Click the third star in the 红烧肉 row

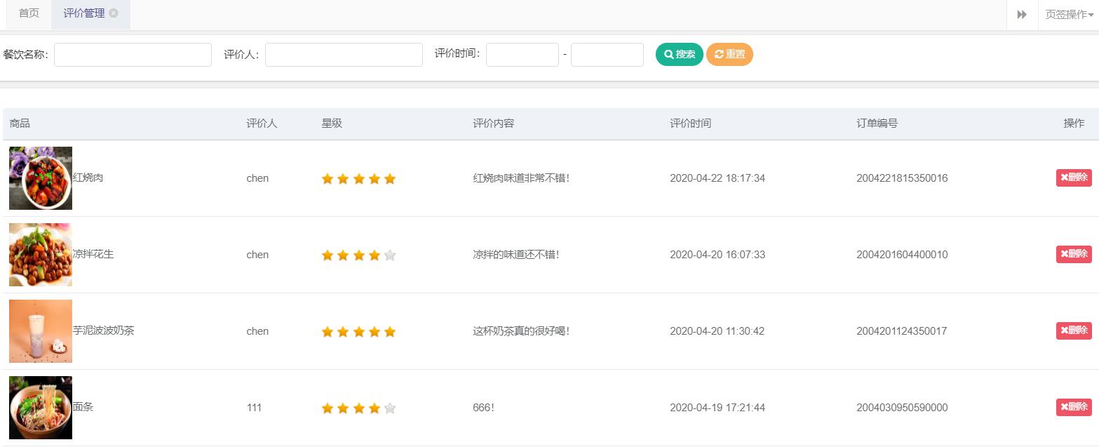click(x=359, y=178)
